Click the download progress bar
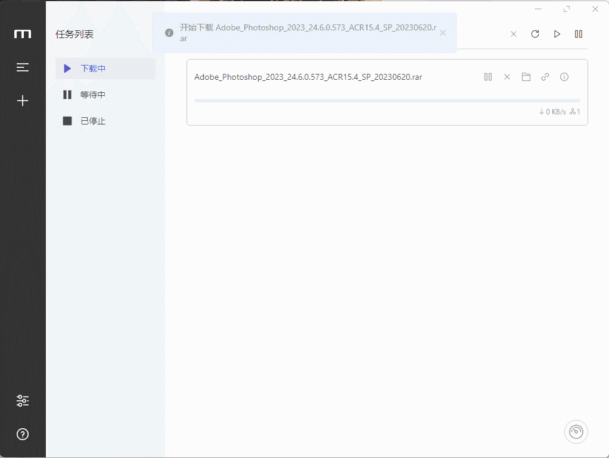 pyautogui.click(x=387, y=101)
